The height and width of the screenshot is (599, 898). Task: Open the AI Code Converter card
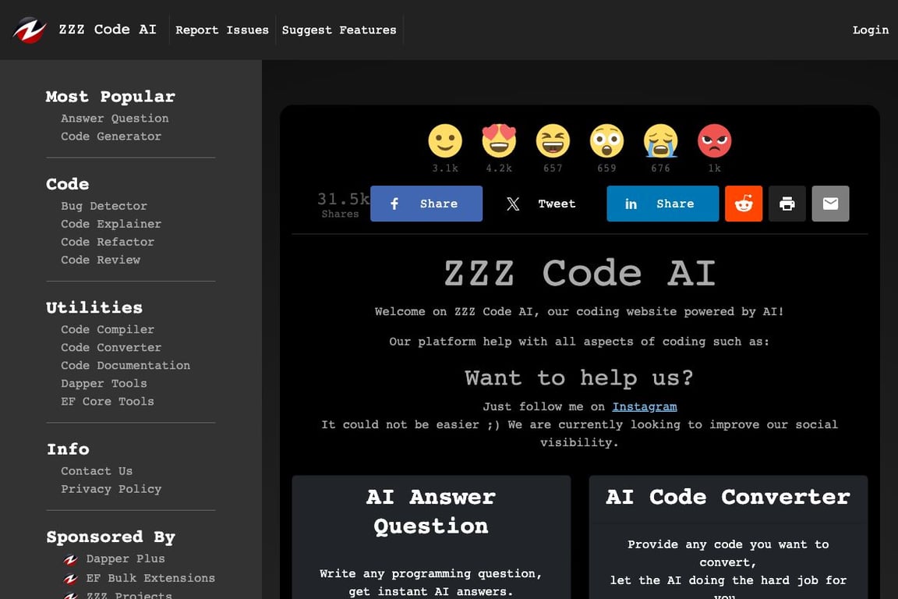click(728, 537)
